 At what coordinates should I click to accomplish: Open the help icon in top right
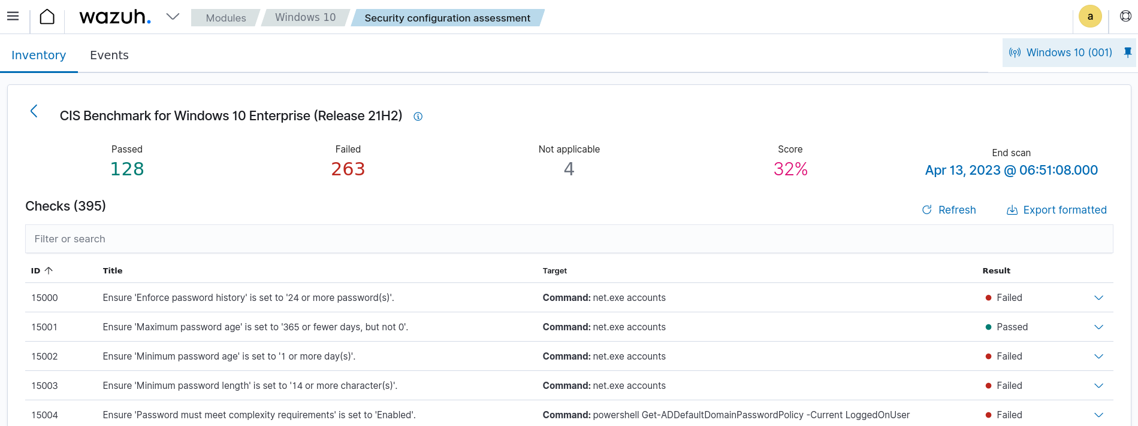tap(1125, 17)
